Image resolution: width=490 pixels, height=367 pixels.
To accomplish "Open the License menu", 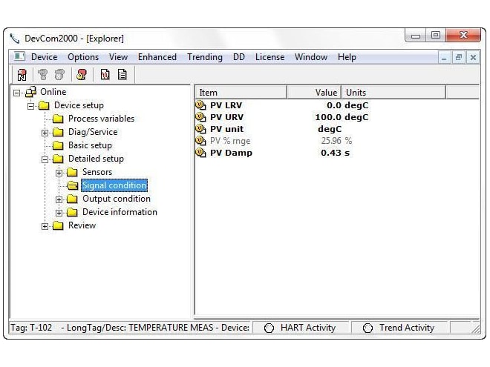I will point(269,57).
